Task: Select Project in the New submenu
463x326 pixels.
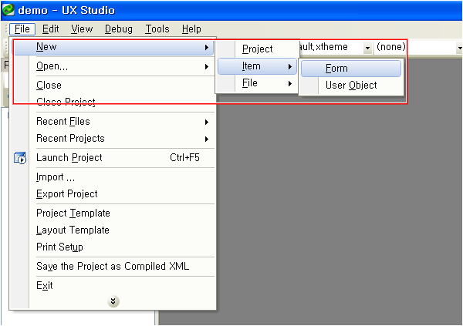Action: coord(257,49)
